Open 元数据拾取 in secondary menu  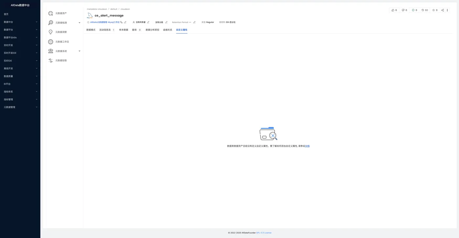click(x=61, y=61)
